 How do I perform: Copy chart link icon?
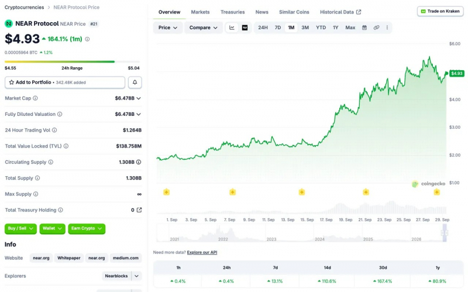click(376, 28)
